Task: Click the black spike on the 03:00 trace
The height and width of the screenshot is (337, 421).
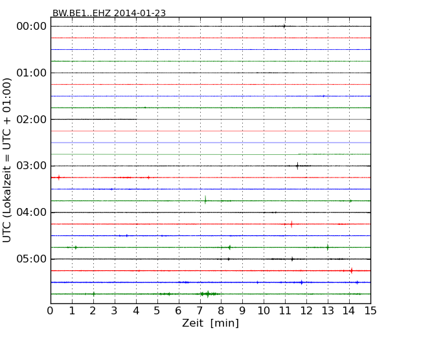Action: tap(297, 166)
